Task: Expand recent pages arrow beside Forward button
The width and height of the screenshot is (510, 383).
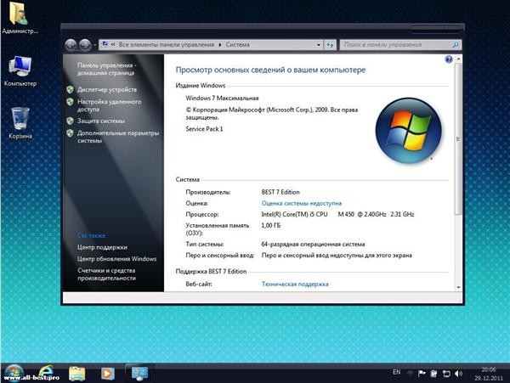Action: (95, 45)
